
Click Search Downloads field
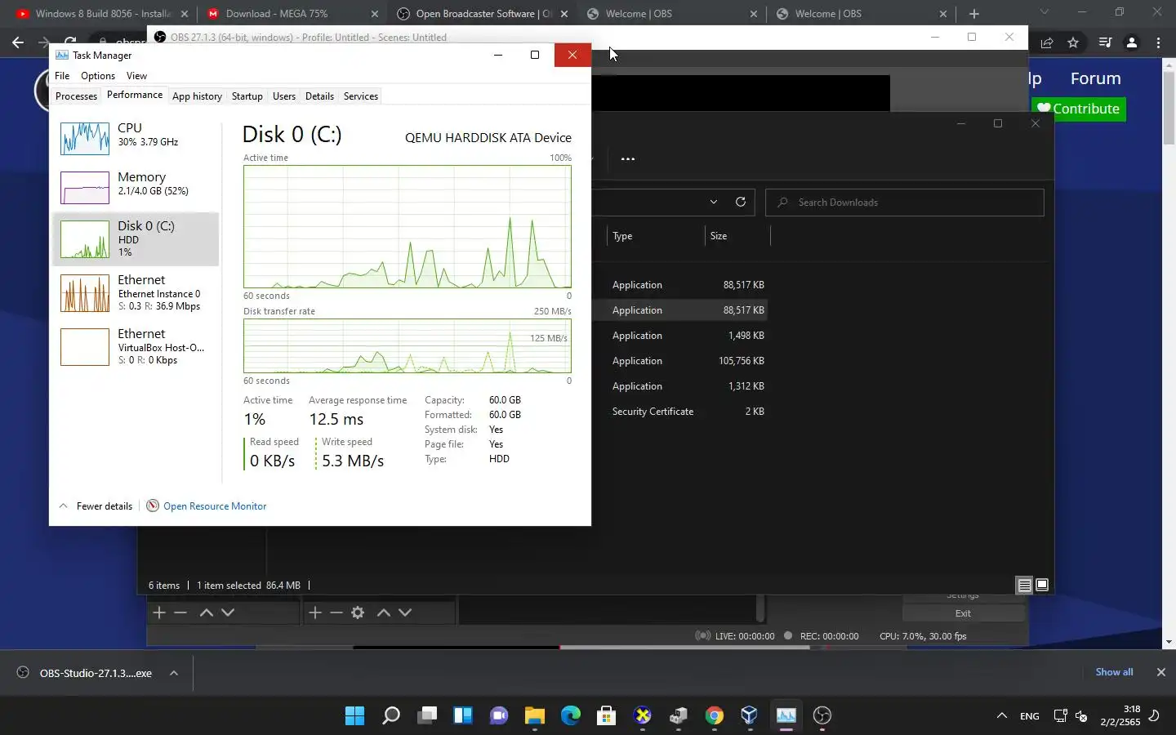pos(905,203)
